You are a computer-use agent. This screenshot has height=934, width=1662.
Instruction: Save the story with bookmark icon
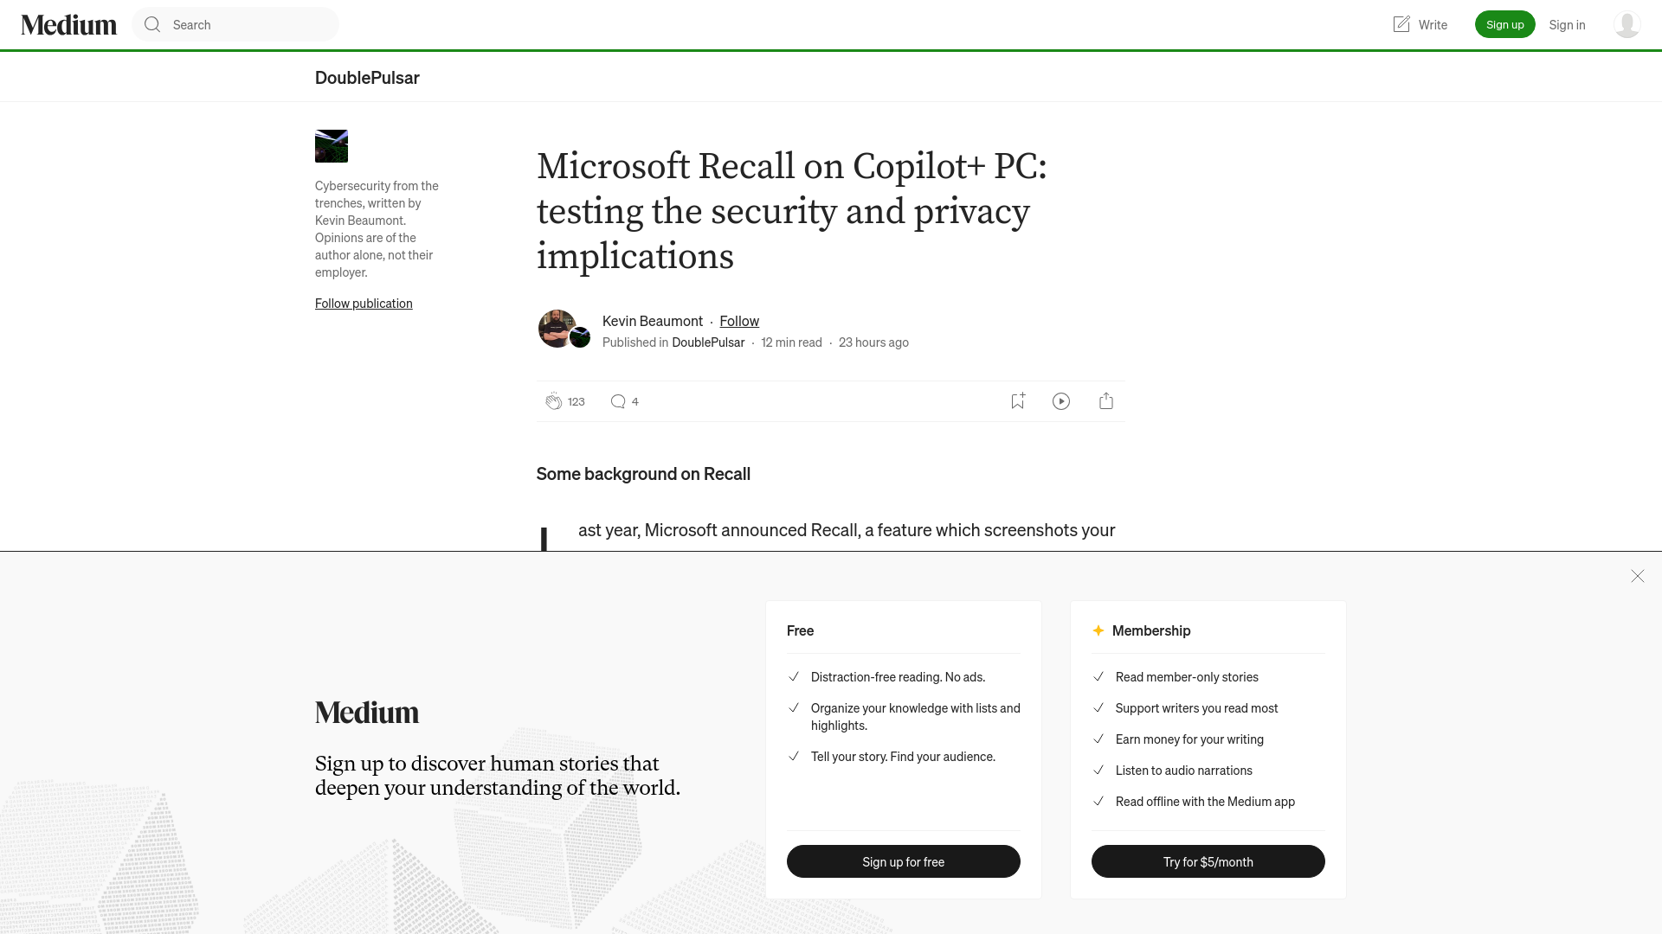[x=1018, y=401]
